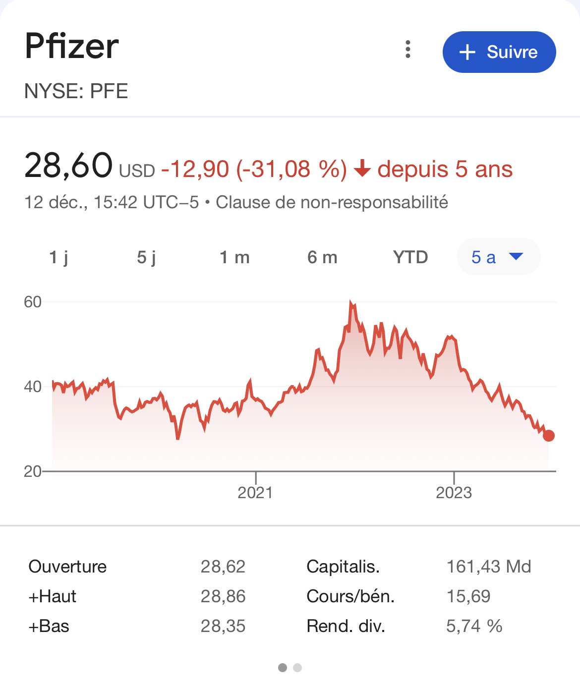Select the YTD range tab
Viewport: 580px width, 688px height.
coord(410,257)
